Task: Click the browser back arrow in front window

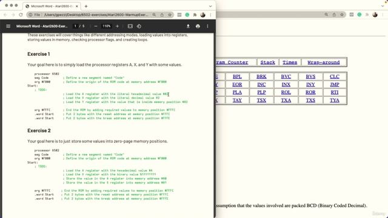Action: (5, 15)
